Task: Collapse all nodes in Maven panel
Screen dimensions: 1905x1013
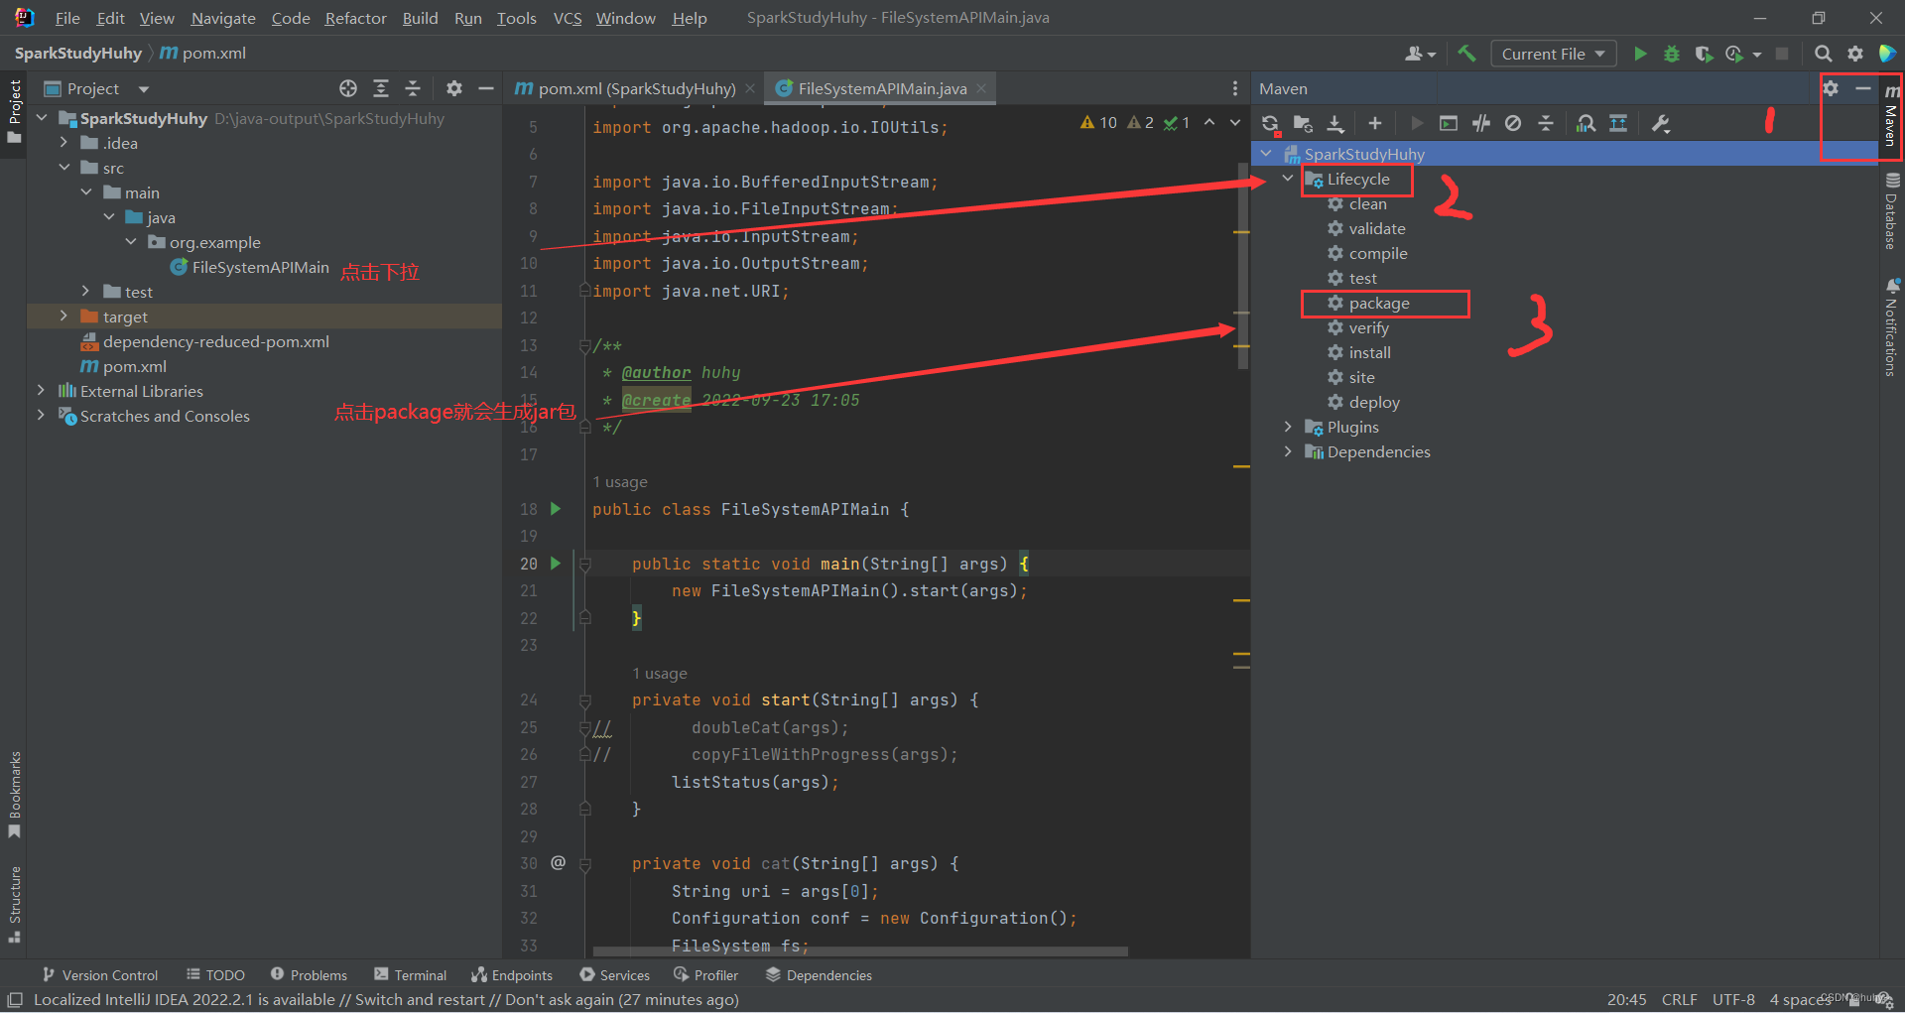Action: coord(1546,124)
